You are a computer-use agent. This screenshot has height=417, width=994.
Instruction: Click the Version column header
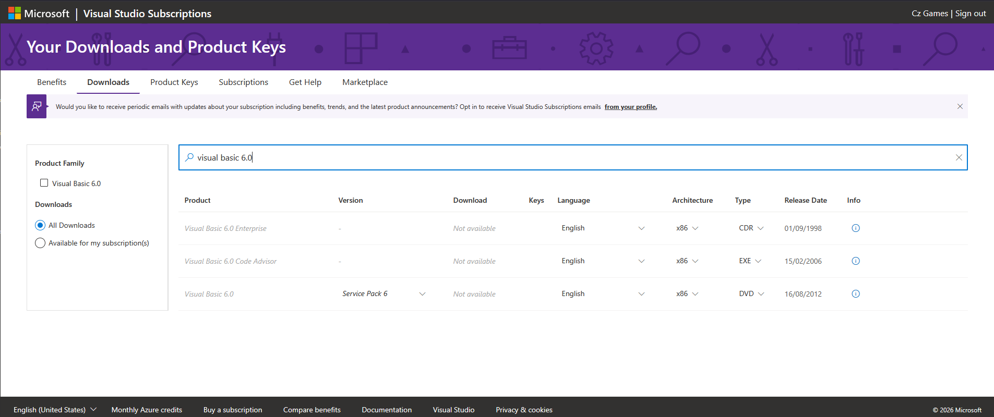pyautogui.click(x=351, y=200)
